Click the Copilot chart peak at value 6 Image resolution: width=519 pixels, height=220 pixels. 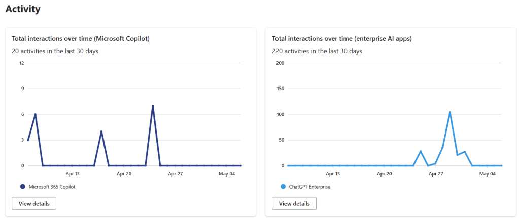(36, 114)
